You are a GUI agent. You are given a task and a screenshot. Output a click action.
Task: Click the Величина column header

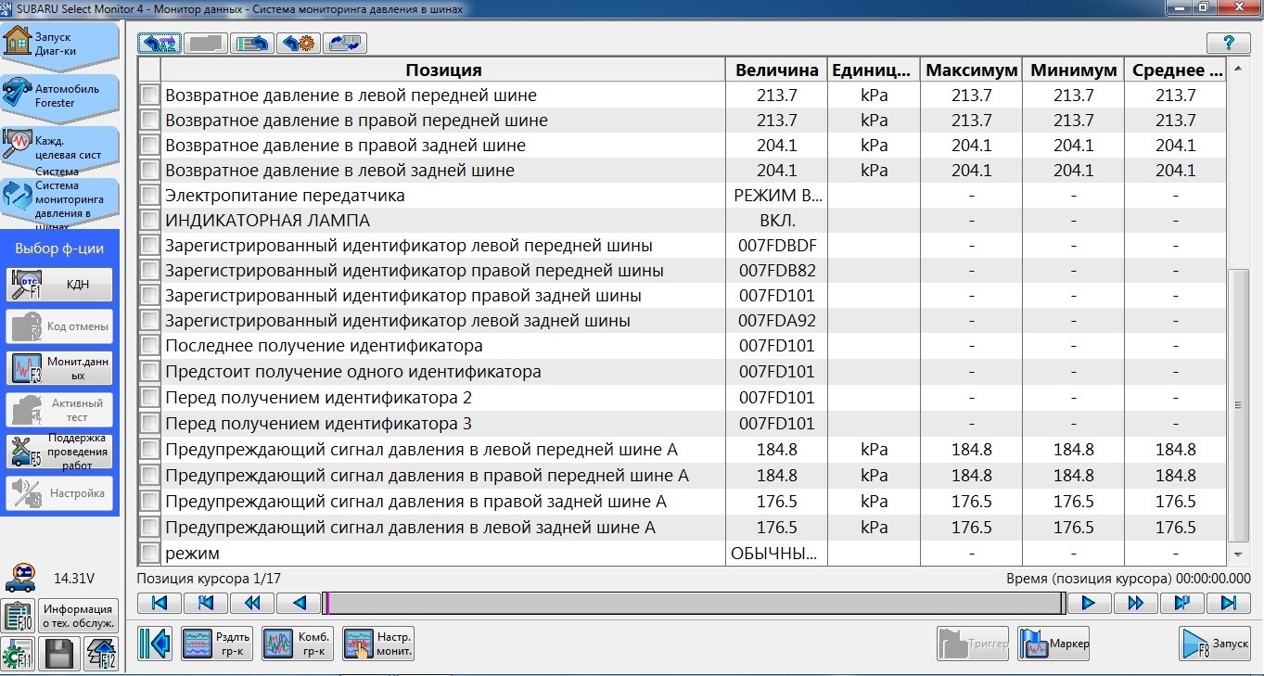coord(777,70)
